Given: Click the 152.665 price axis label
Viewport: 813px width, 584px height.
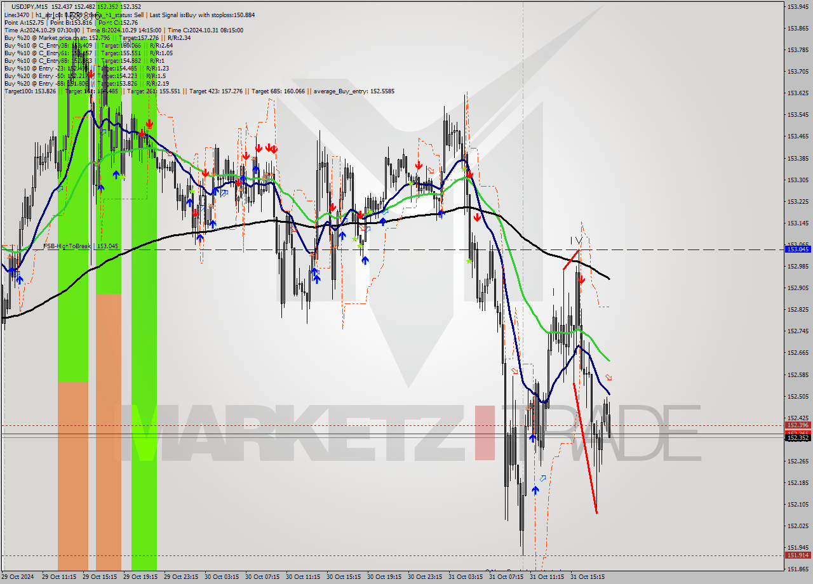Looking at the screenshot, I should tap(798, 352).
